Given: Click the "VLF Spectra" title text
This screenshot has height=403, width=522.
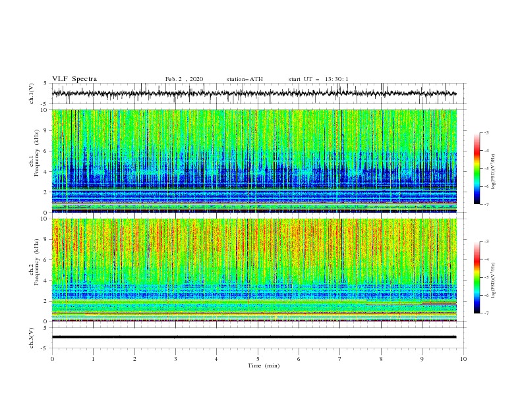Looking at the screenshot, I should pos(74,79).
